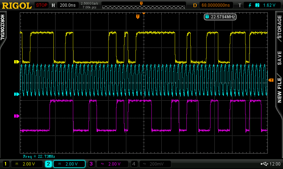Click the 22.5794MHz frequency counter readout
The width and height of the screenshot is (283, 169).
pyautogui.click(x=220, y=17)
